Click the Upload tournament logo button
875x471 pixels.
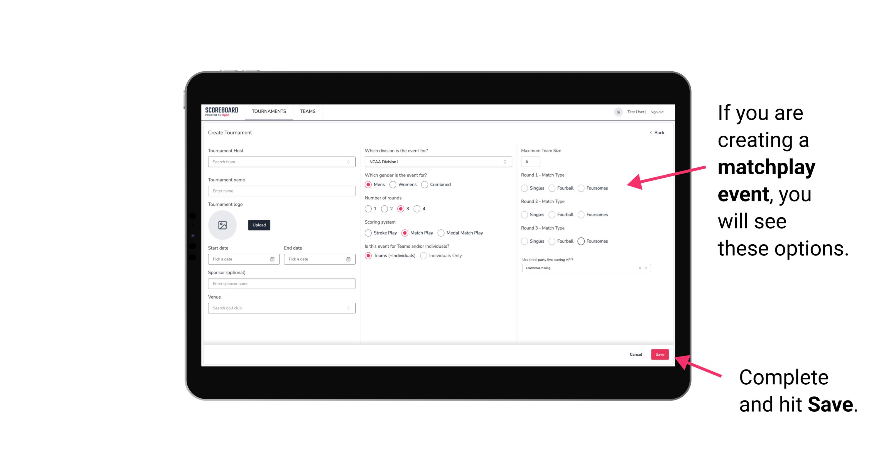click(x=259, y=225)
